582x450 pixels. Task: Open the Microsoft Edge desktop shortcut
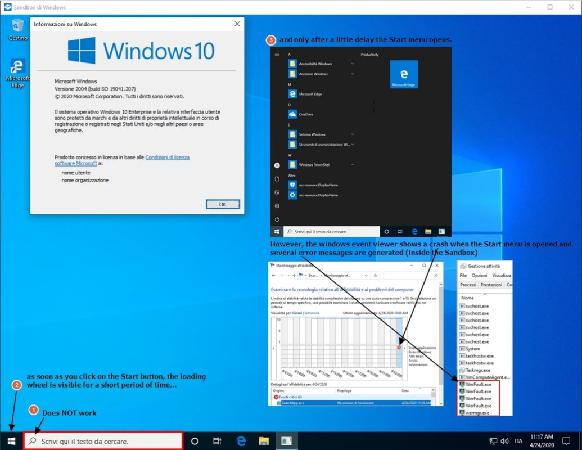tap(17, 73)
